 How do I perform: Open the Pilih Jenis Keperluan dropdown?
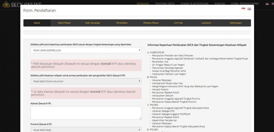86,50
